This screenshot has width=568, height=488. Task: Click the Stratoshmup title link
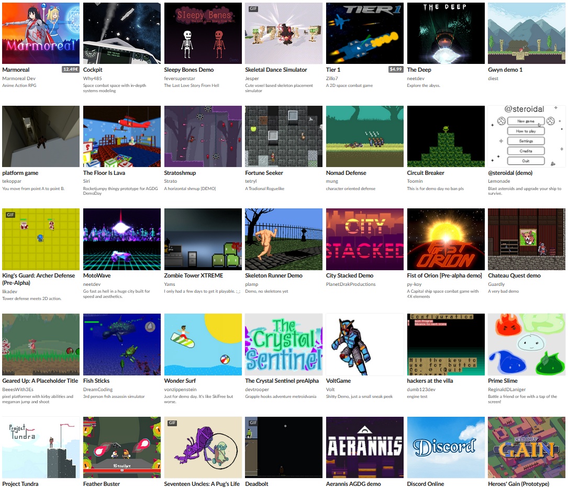coord(180,173)
